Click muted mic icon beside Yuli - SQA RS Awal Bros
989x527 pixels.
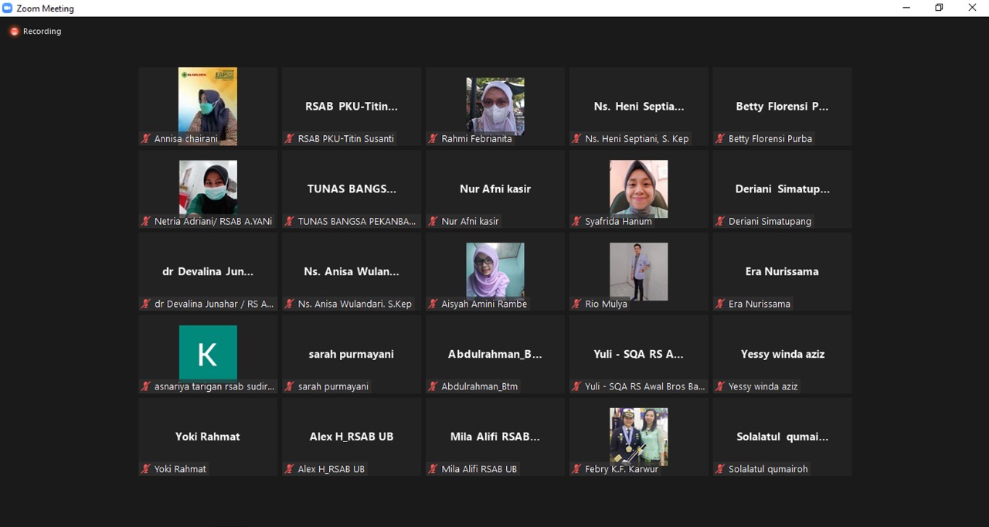click(576, 386)
